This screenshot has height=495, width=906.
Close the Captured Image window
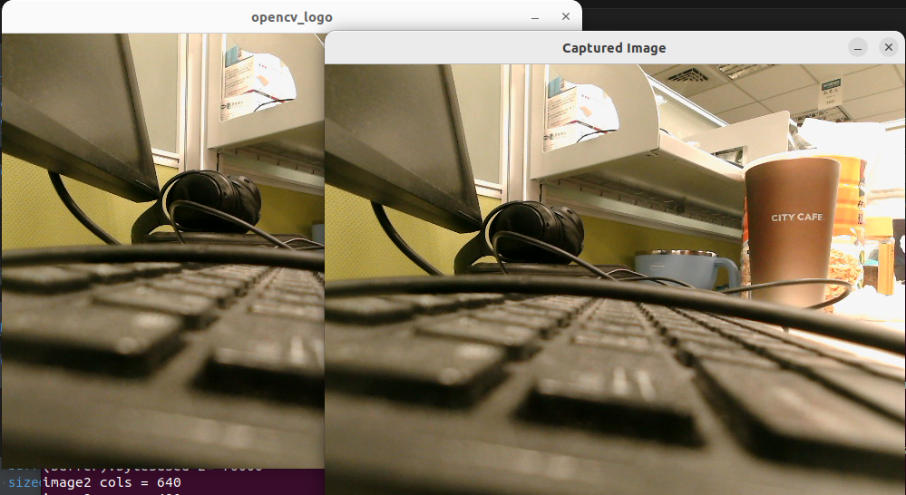click(x=889, y=47)
